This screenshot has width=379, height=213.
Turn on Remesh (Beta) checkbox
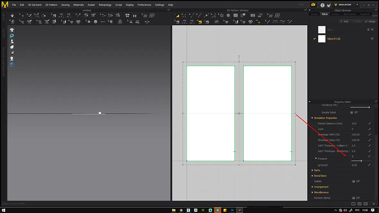coord(353,198)
